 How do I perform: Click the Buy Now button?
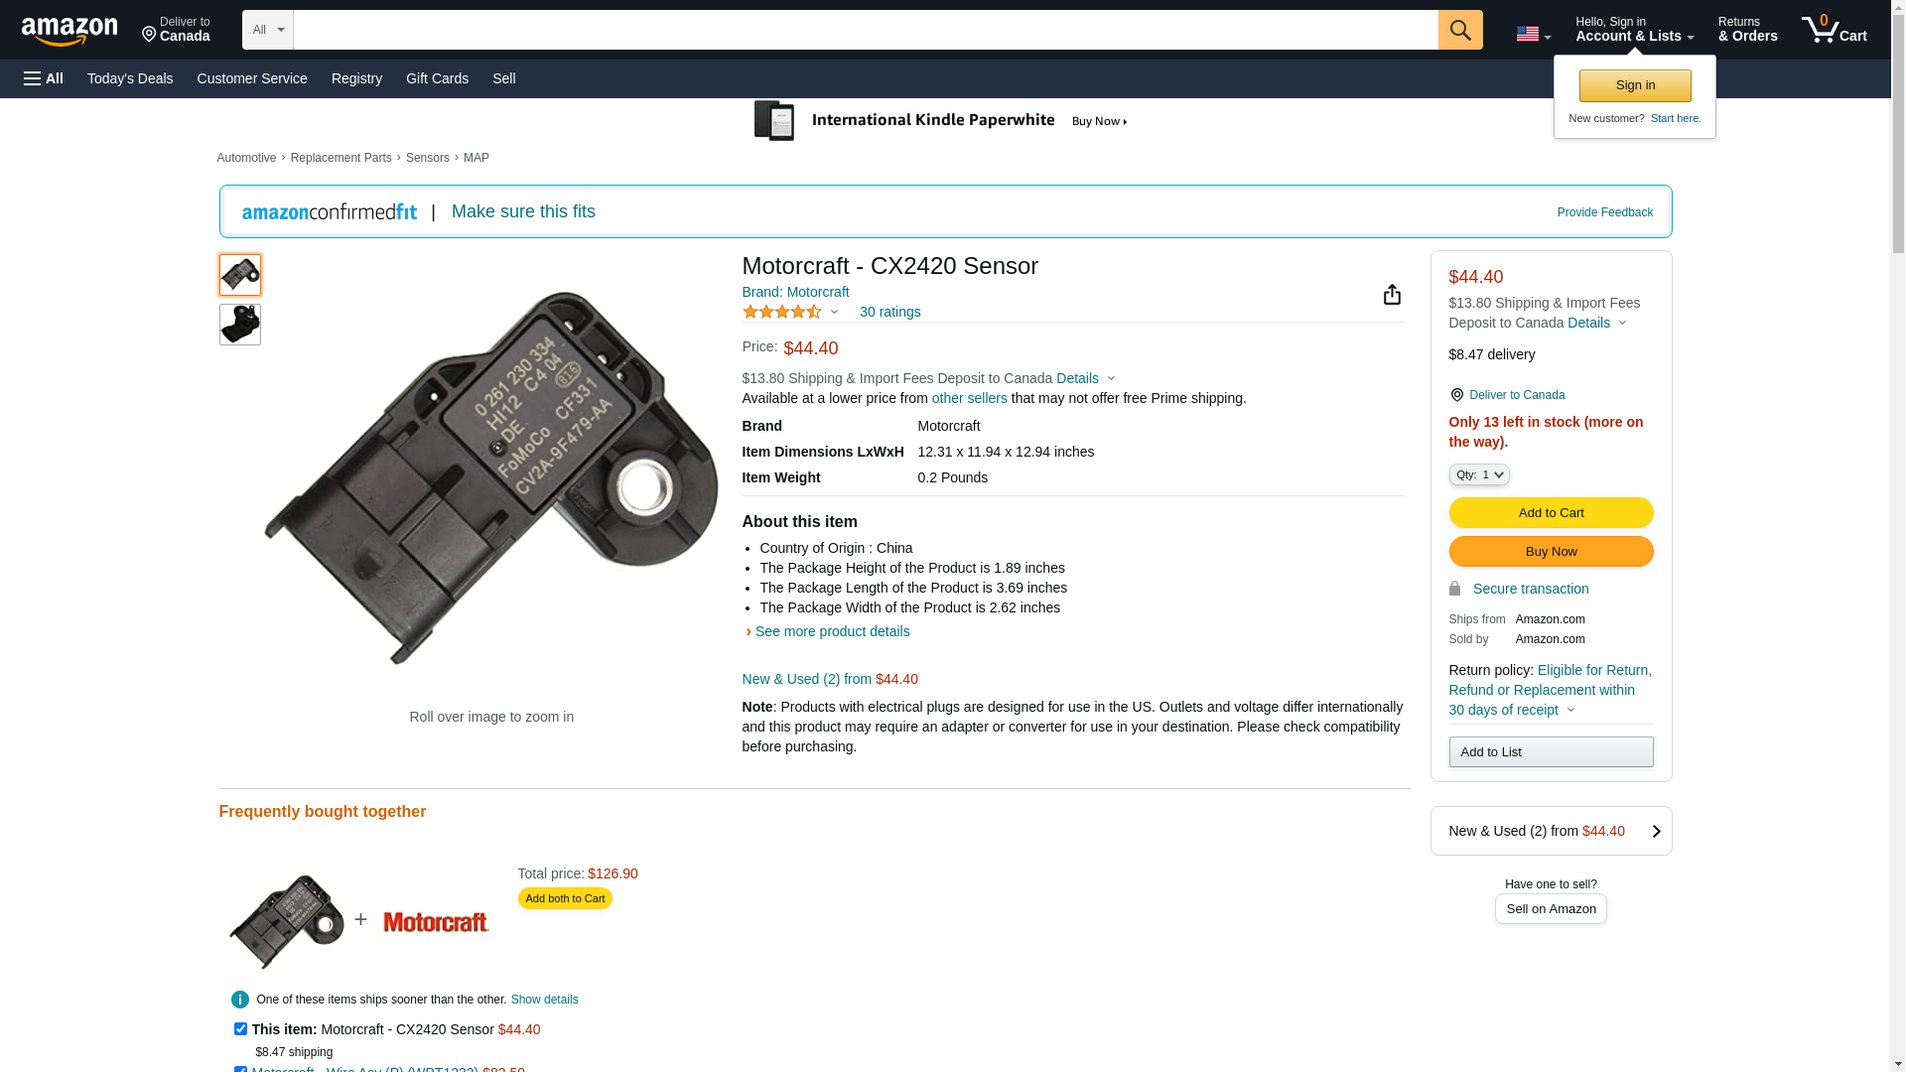1551,552
